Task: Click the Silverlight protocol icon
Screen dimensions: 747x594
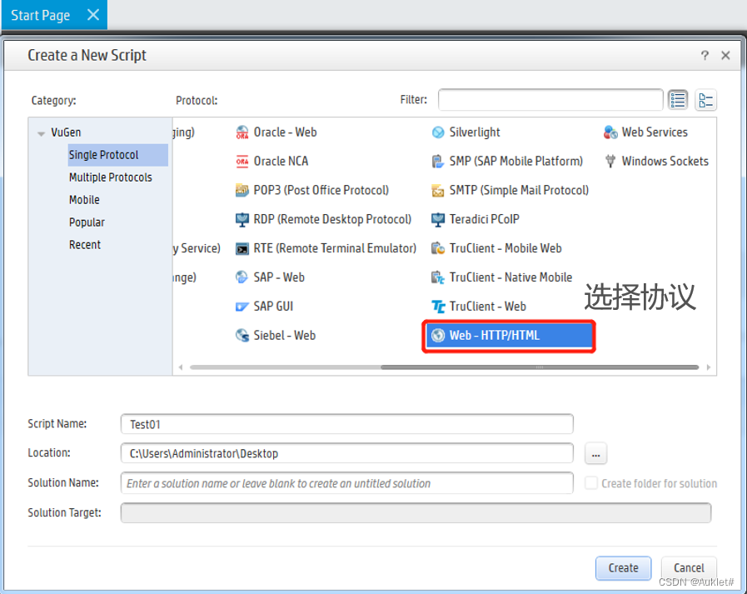Action: [438, 132]
